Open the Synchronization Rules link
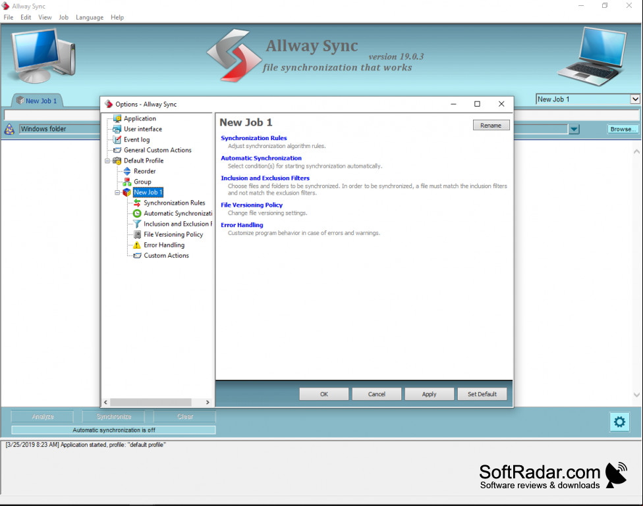The width and height of the screenshot is (643, 506). 254,138
